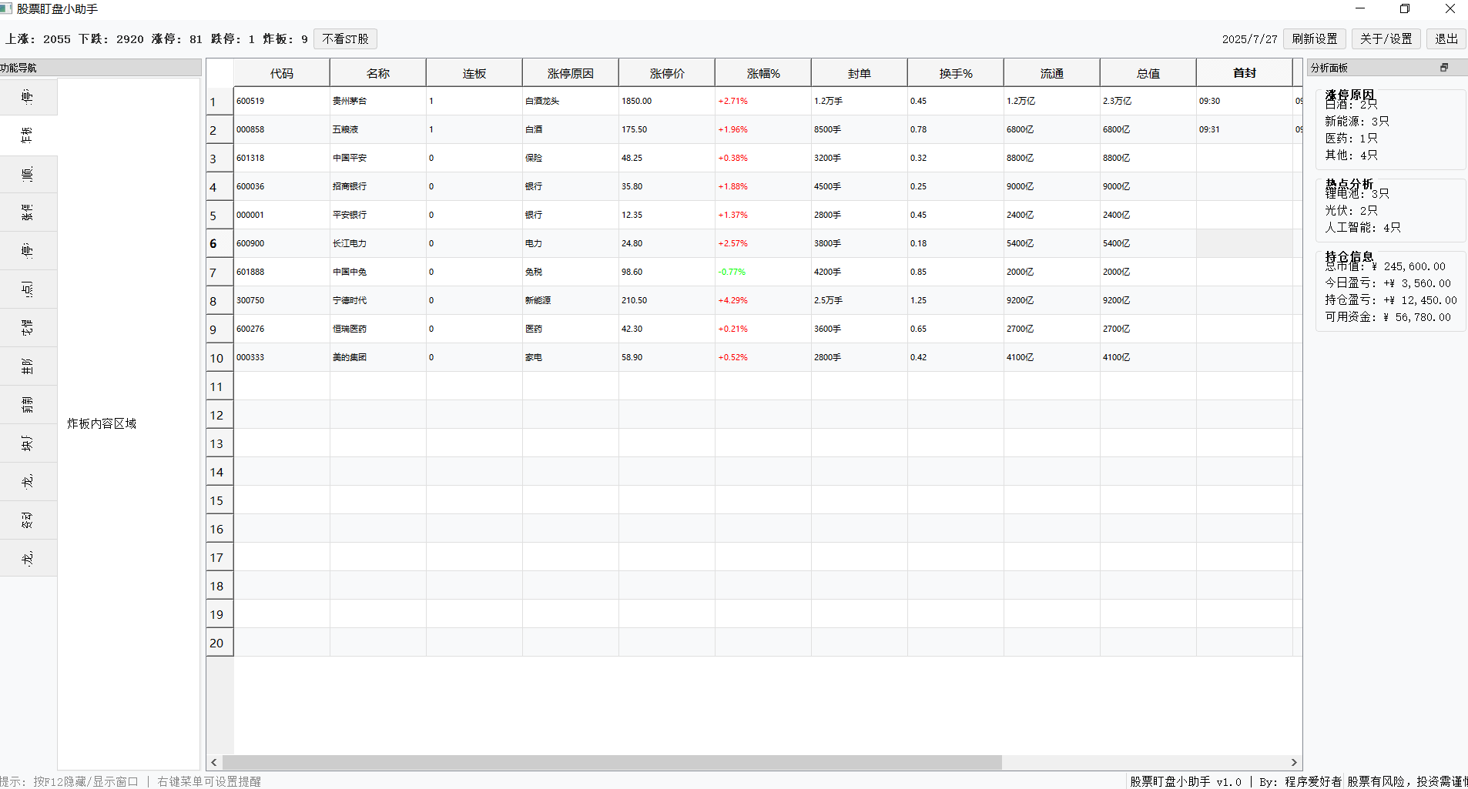Click the 炸板内容区域 label
This screenshot has height=789, width=1468.
click(x=102, y=423)
